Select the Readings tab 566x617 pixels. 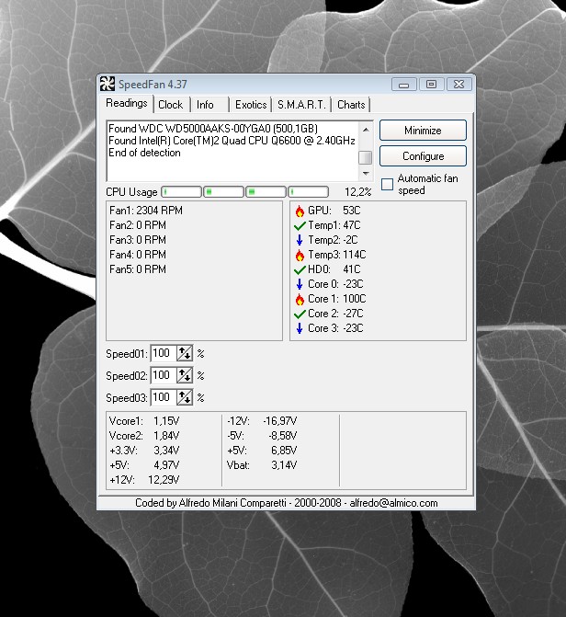click(x=127, y=103)
